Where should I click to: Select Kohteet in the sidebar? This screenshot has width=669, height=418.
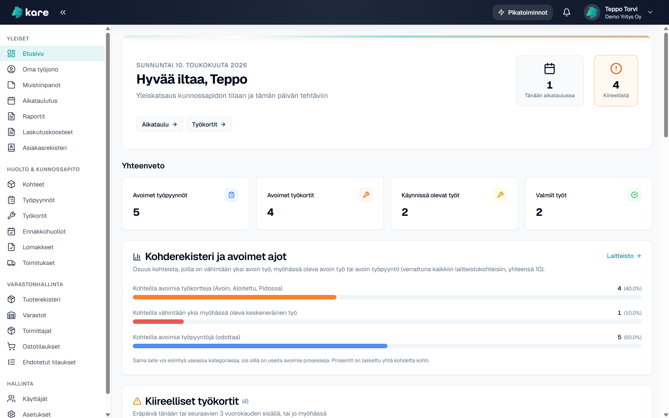(x=52, y=184)
